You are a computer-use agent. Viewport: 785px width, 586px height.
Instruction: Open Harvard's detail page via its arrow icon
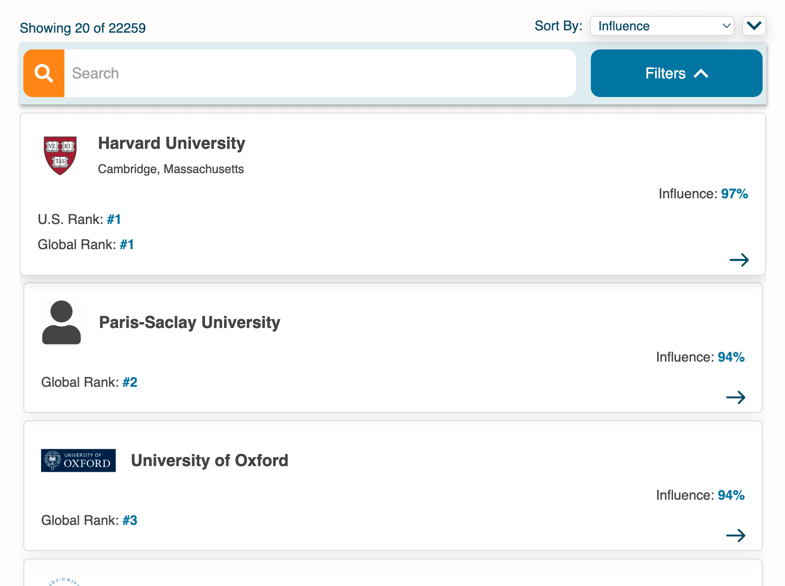tap(740, 260)
